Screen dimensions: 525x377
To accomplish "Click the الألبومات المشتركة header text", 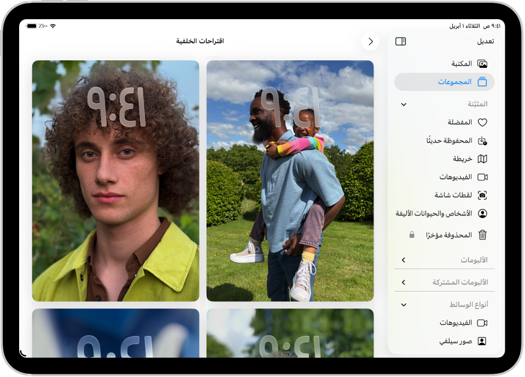I will (x=460, y=282).
